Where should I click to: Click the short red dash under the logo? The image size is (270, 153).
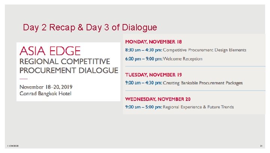pos(23,79)
